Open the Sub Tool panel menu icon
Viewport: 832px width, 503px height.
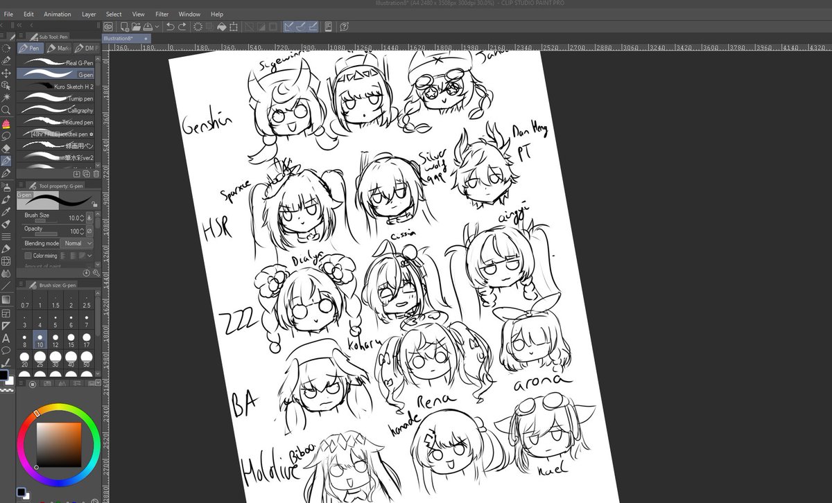pos(21,35)
